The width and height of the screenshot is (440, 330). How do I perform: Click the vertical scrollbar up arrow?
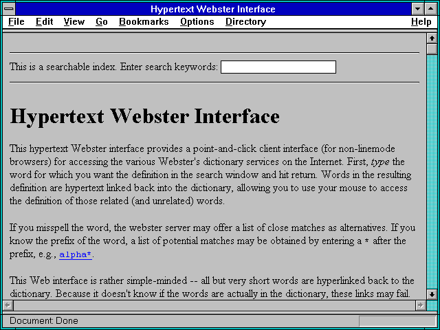tap(432, 38)
